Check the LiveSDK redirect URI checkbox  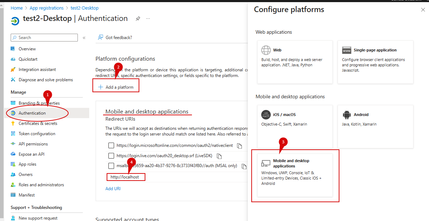coord(111,156)
